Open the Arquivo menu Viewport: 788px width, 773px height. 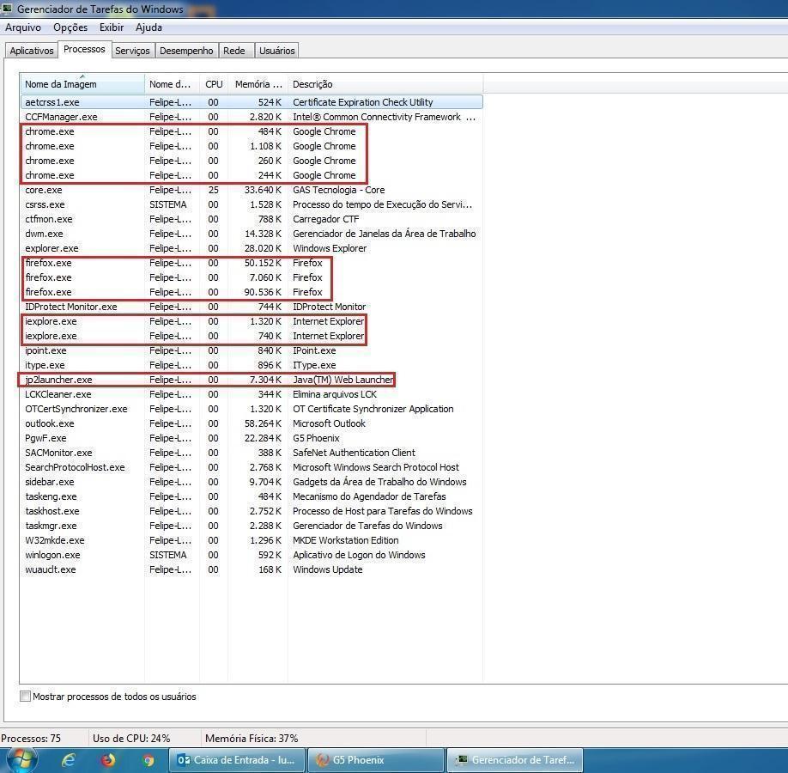(23, 27)
